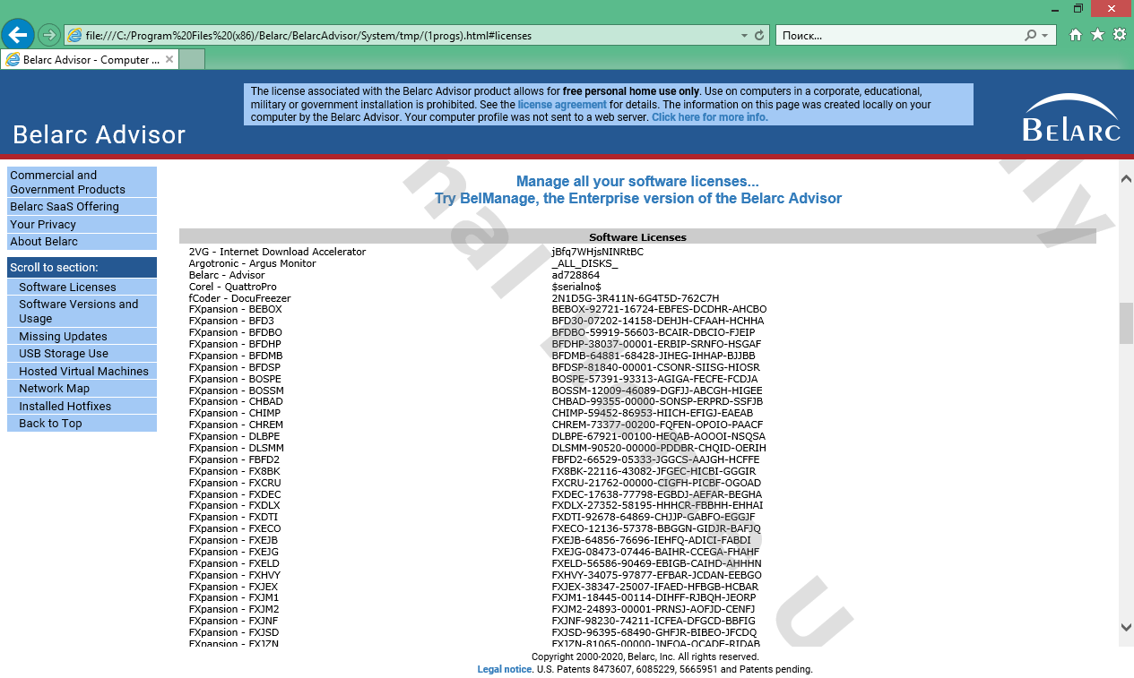Screen dimensions: 1134x678
Task: Jump to Hosted Virtual Machines section
Action: (x=82, y=372)
